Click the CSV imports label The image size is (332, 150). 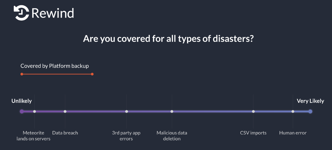click(x=253, y=133)
